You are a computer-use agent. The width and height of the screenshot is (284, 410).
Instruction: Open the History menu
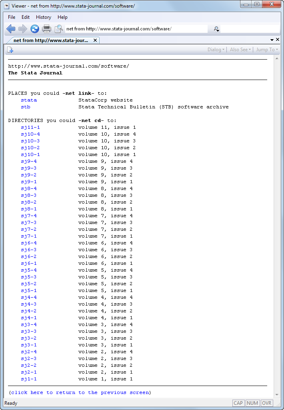tap(44, 17)
